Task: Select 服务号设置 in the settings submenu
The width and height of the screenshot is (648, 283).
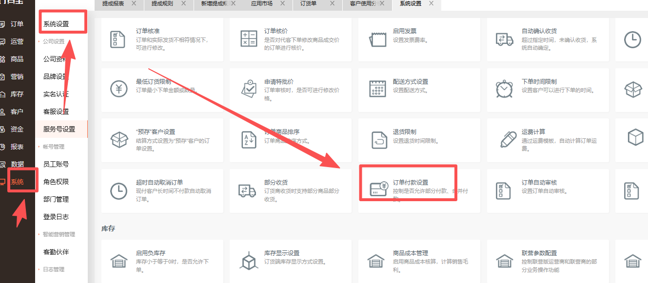Action: coord(59,129)
